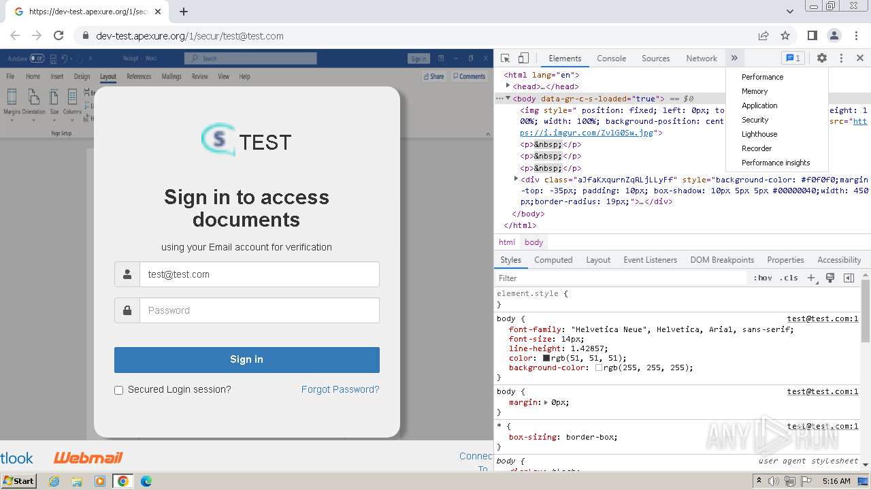Open DevTools settings gear

pyautogui.click(x=822, y=59)
